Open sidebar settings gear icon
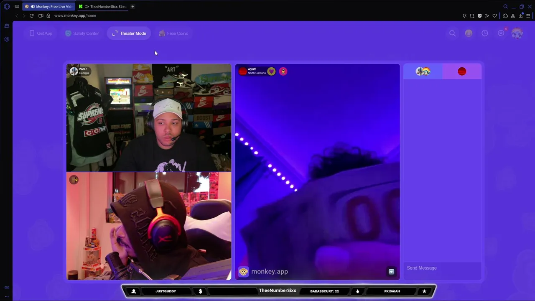The height and width of the screenshot is (301, 535). [7, 39]
